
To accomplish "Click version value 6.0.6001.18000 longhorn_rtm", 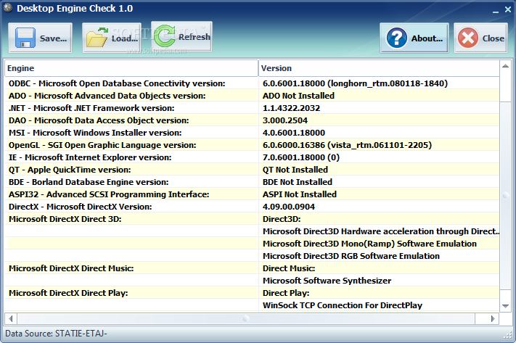I will tap(355, 83).
